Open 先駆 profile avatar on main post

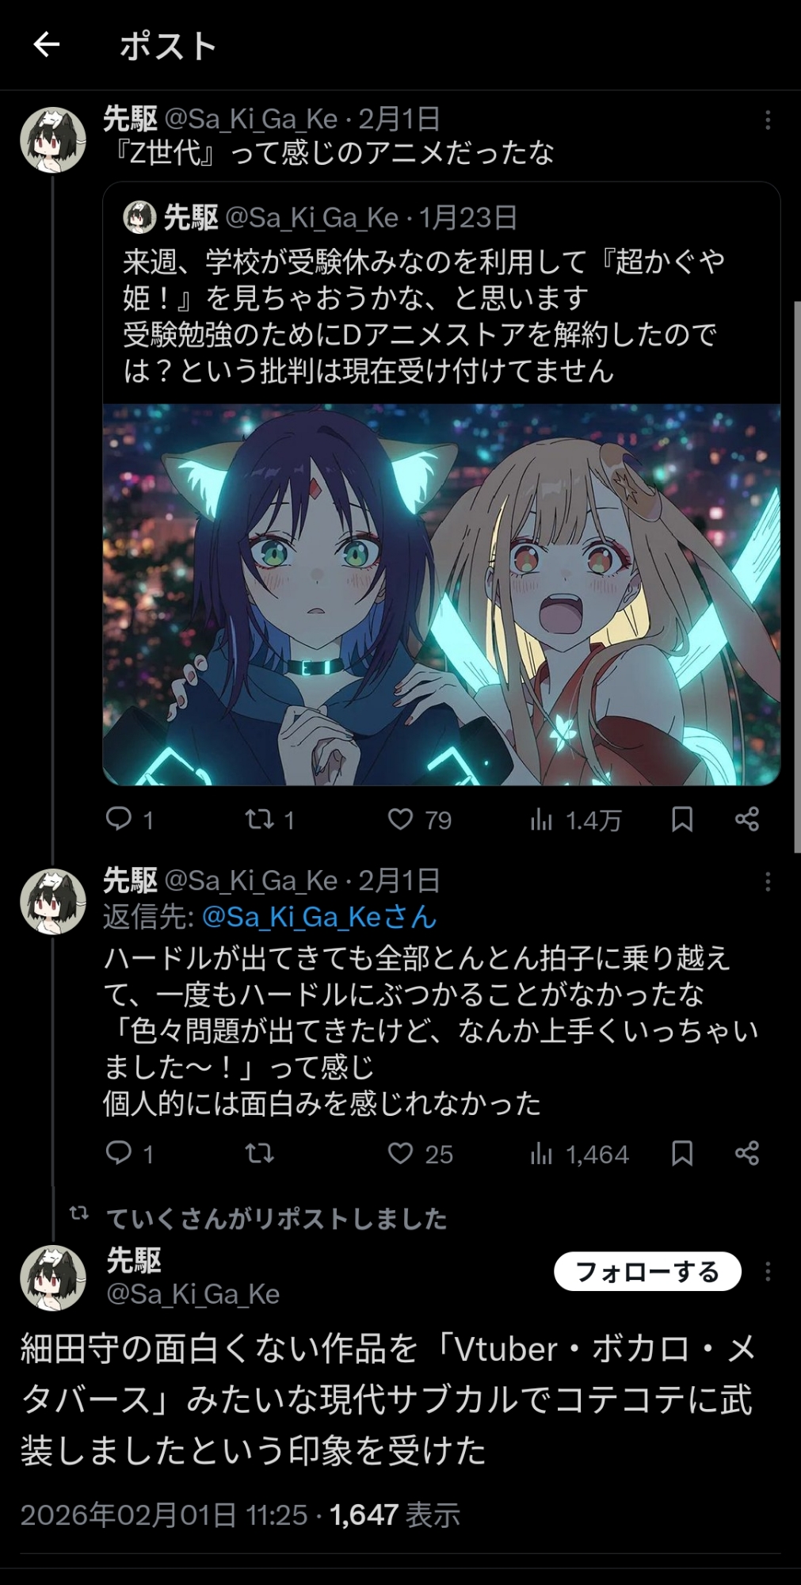53,1278
